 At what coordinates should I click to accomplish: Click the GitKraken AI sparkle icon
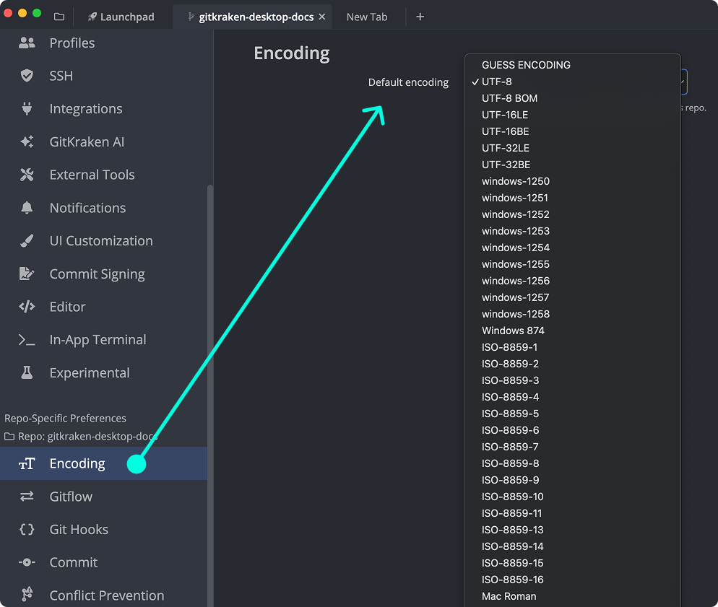(x=27, y=142)
